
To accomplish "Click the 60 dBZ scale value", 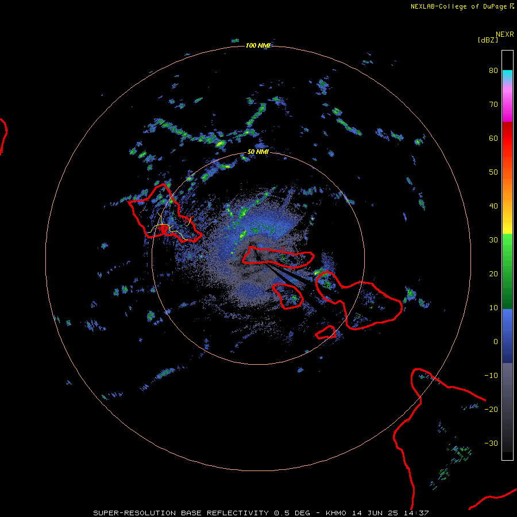I will pos(493,138).
